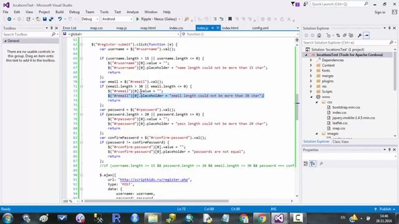Click the Collapse All icon in Solution Explorer
399x224 pixels.
tap(345, 35)
